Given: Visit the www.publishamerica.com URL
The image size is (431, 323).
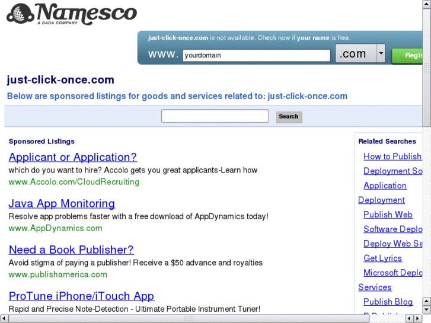Looking at the screenshot, I should coord(58,274).
